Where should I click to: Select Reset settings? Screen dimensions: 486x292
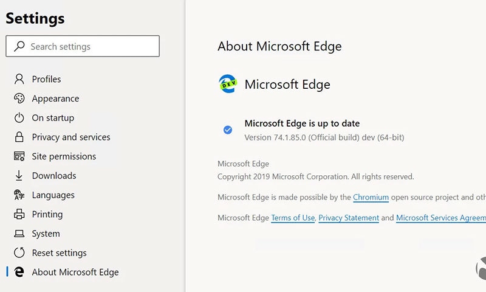pos(59,253)
